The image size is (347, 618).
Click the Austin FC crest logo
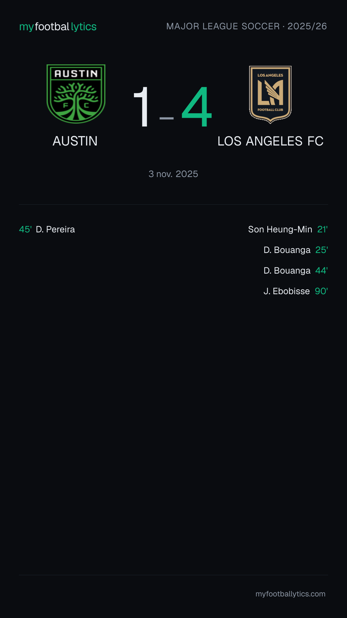[76, 94]
